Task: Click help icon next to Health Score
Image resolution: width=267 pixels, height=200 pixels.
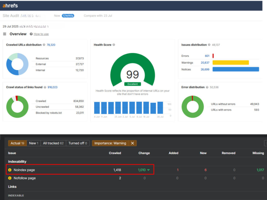Action: 114,45
